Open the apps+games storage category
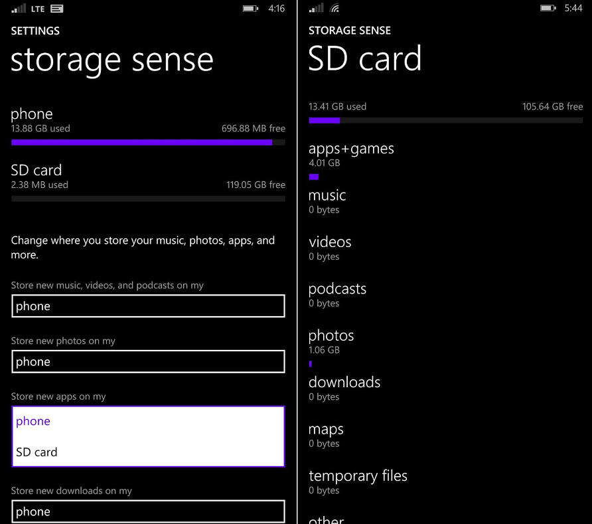Image resolution: width=592 pixels, height=524 pixels. pyautogui.click(x=351, y=149)
